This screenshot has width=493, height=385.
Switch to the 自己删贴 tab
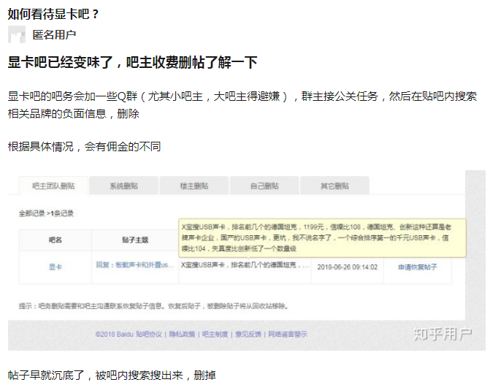pyautogui.click(x=264, y=186)
